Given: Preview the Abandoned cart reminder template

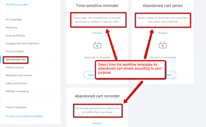Looking at the screenshot, I should coord(97,123).
